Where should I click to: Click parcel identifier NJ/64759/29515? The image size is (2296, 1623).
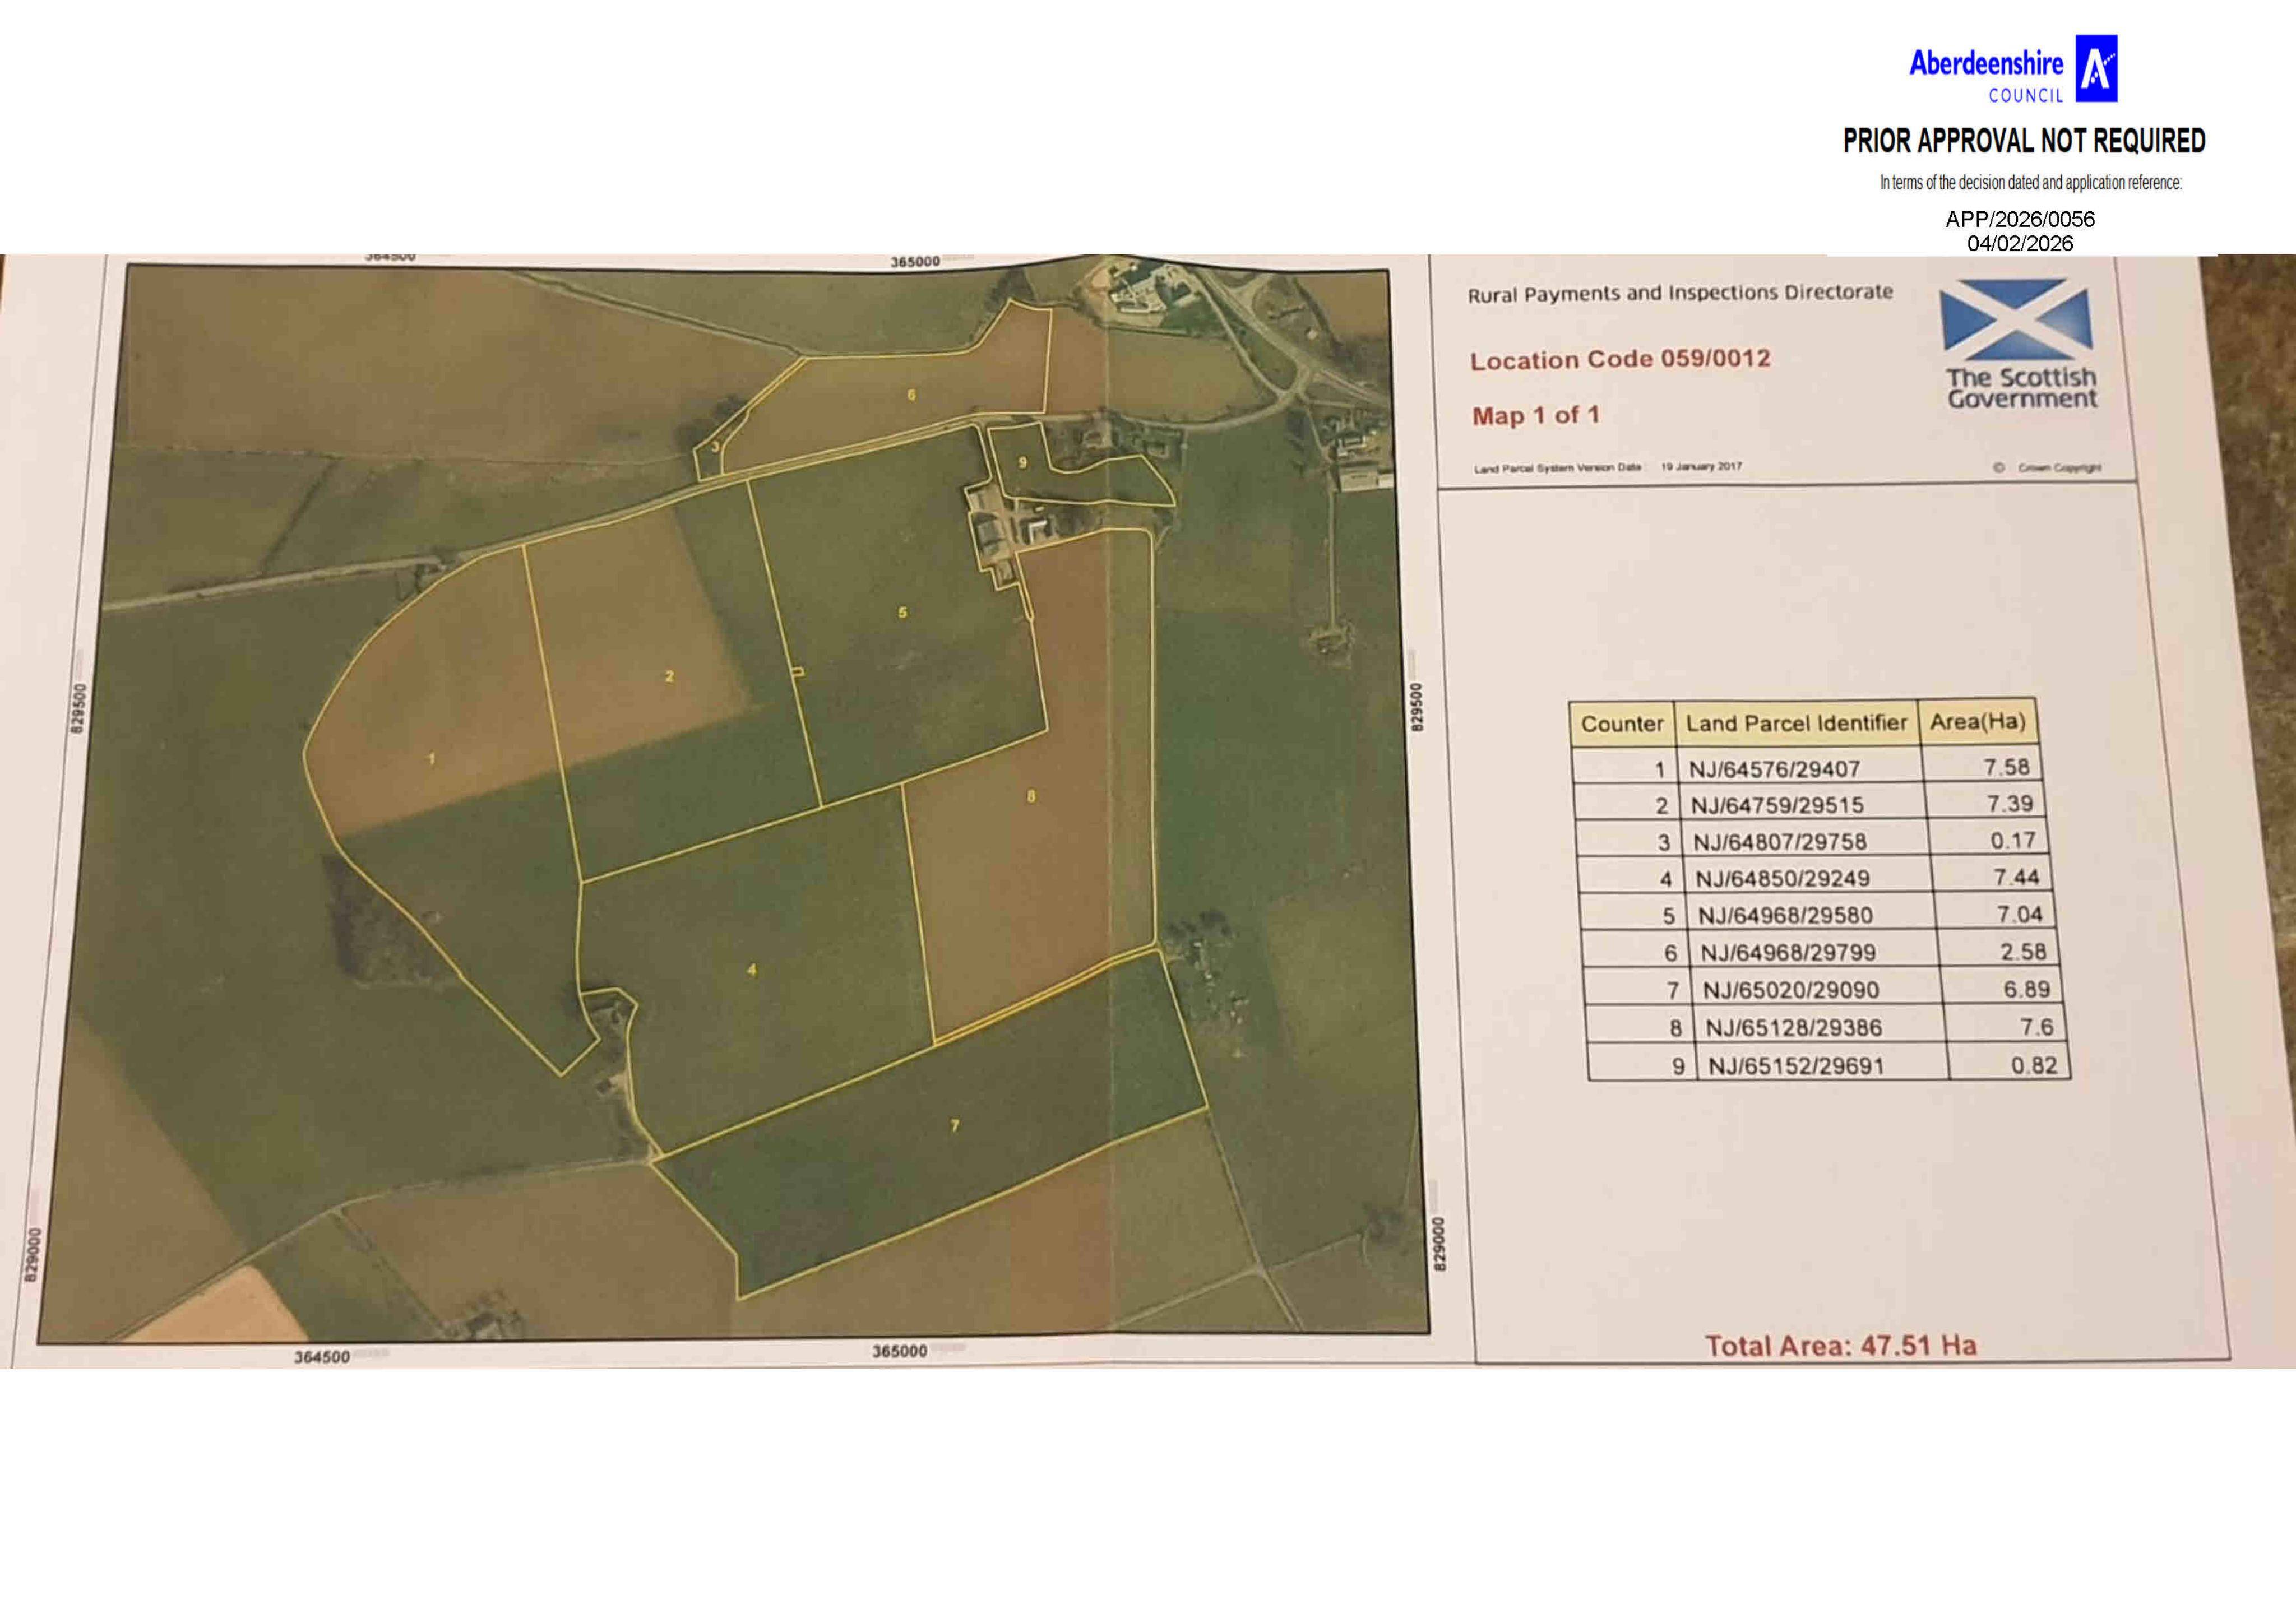point(1777,805)
